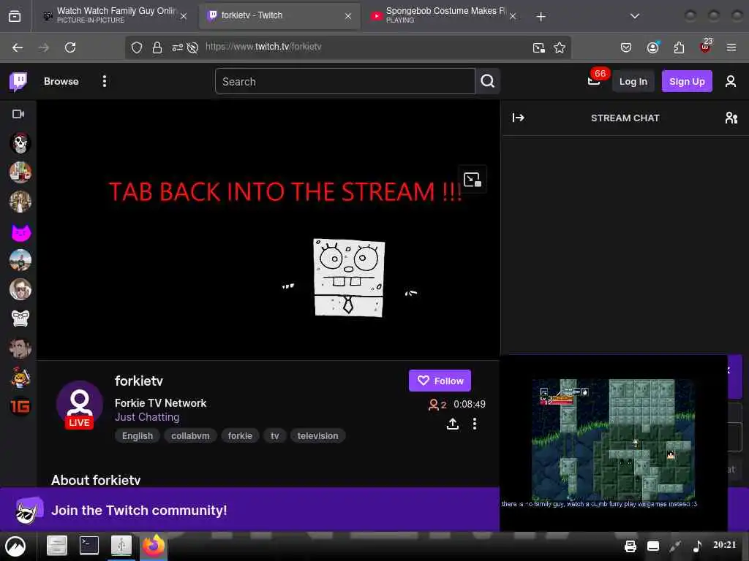Open the chat community users list
749x561 pixels.
pos(731,118)
